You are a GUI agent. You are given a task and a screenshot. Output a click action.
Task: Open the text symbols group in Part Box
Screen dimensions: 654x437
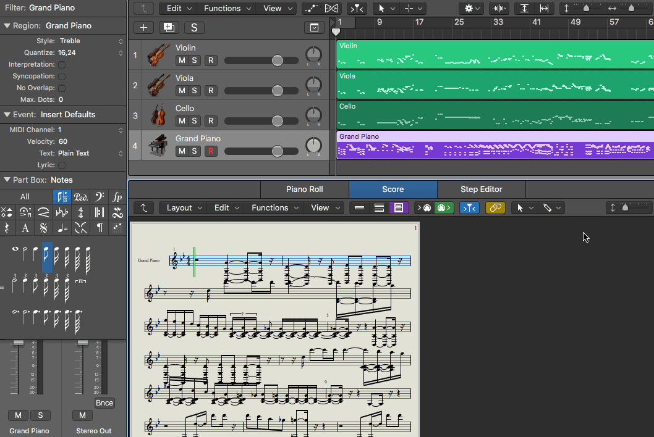pos(25,228)
